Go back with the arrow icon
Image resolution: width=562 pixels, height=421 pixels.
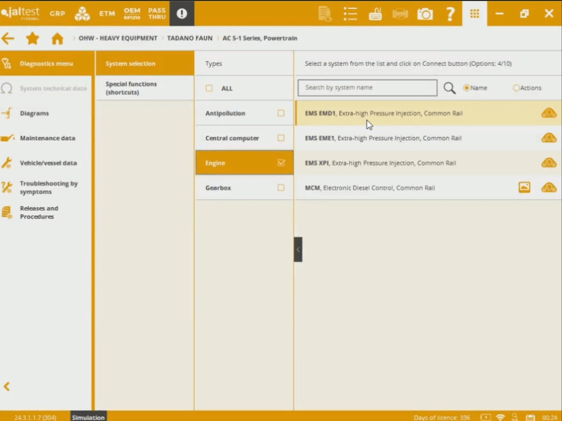(x=8, y=38)
